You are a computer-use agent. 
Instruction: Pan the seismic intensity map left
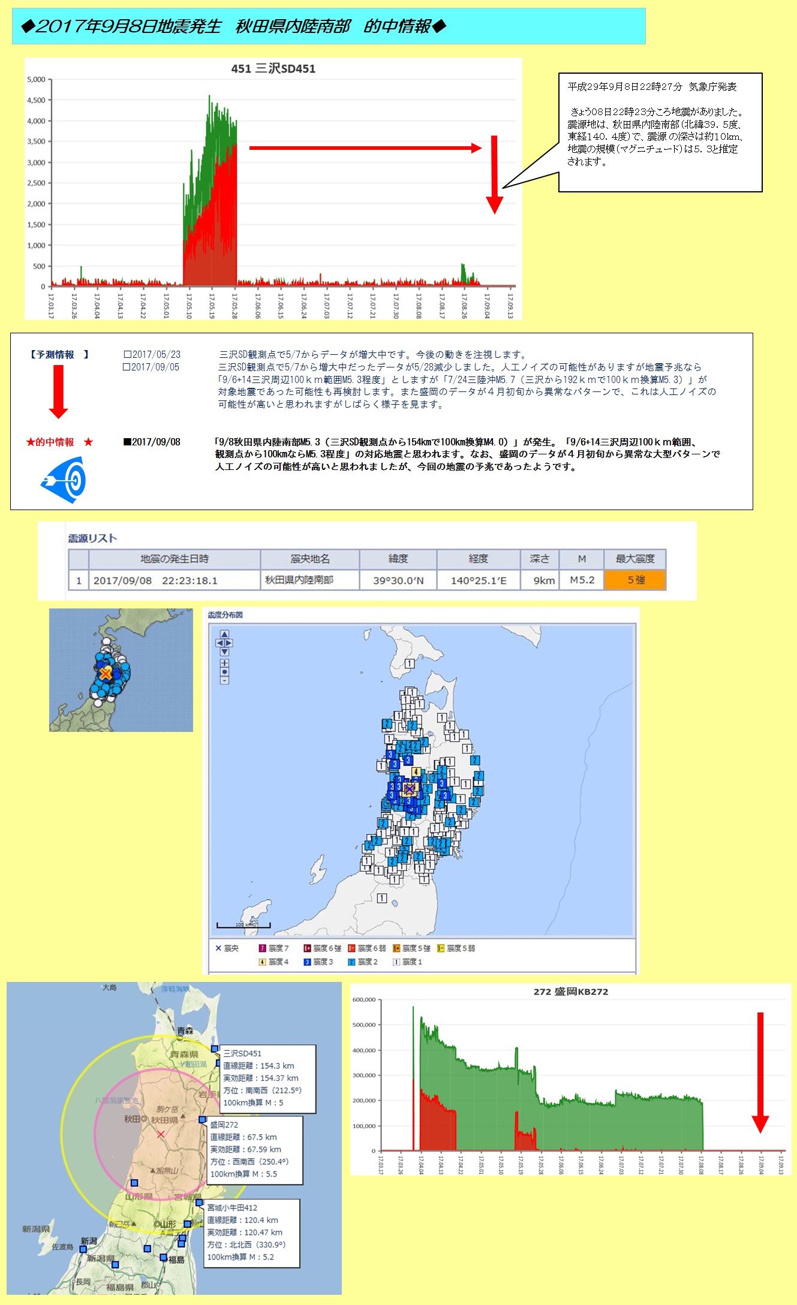point(219,643)
